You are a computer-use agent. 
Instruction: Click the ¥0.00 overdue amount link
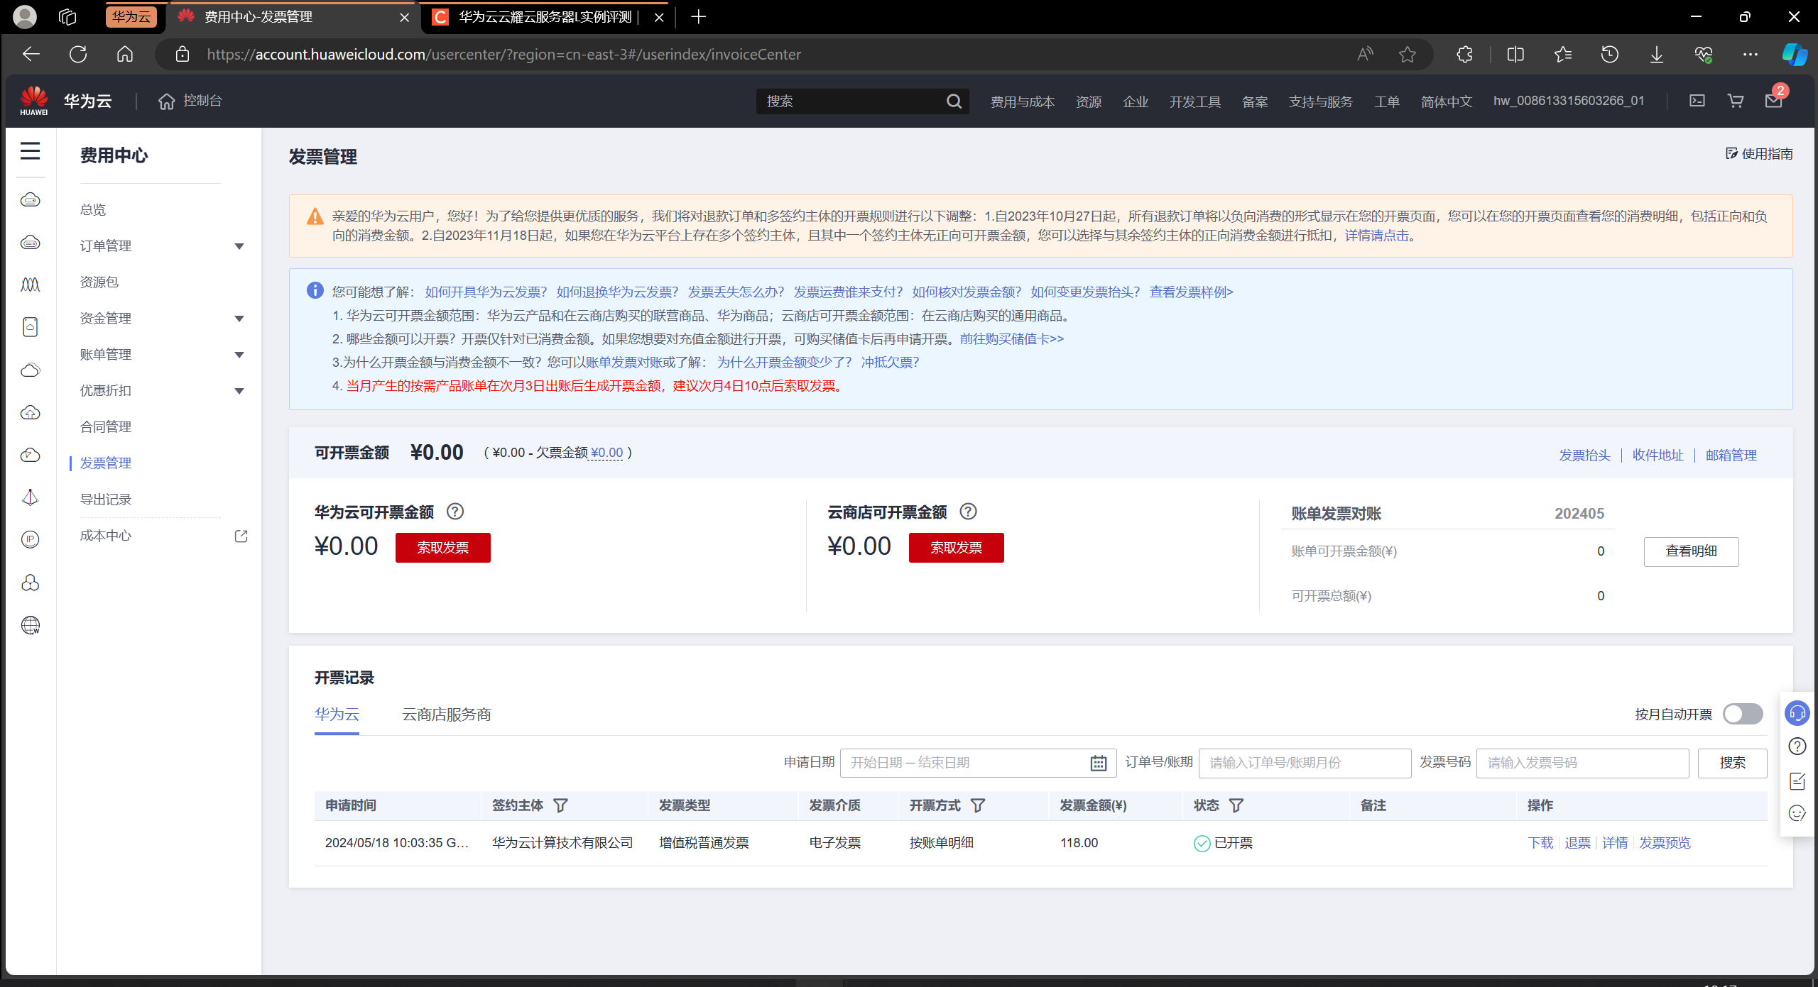(606, 453)
